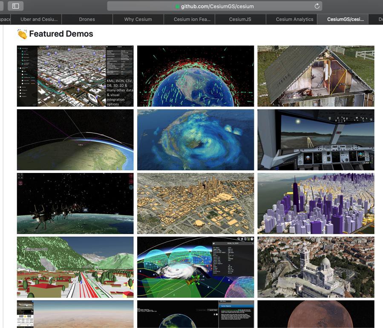
Task: Open the hilltop basilica photogrammetry thumbnail
Action: coord(316,267)
